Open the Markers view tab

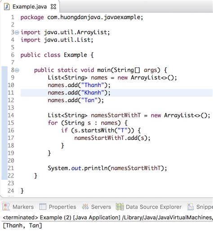(x=18, y=207)
